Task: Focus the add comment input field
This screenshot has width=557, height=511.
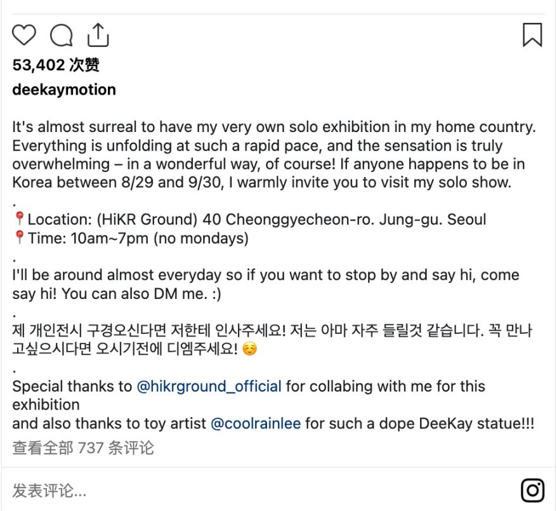Action: [254, 490]
